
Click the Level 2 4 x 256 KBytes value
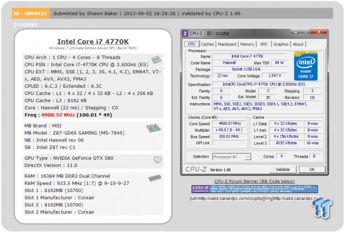point(286,137)
